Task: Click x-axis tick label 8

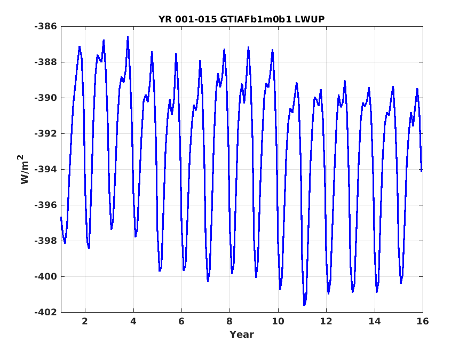Action: click(x=229, y=321)
